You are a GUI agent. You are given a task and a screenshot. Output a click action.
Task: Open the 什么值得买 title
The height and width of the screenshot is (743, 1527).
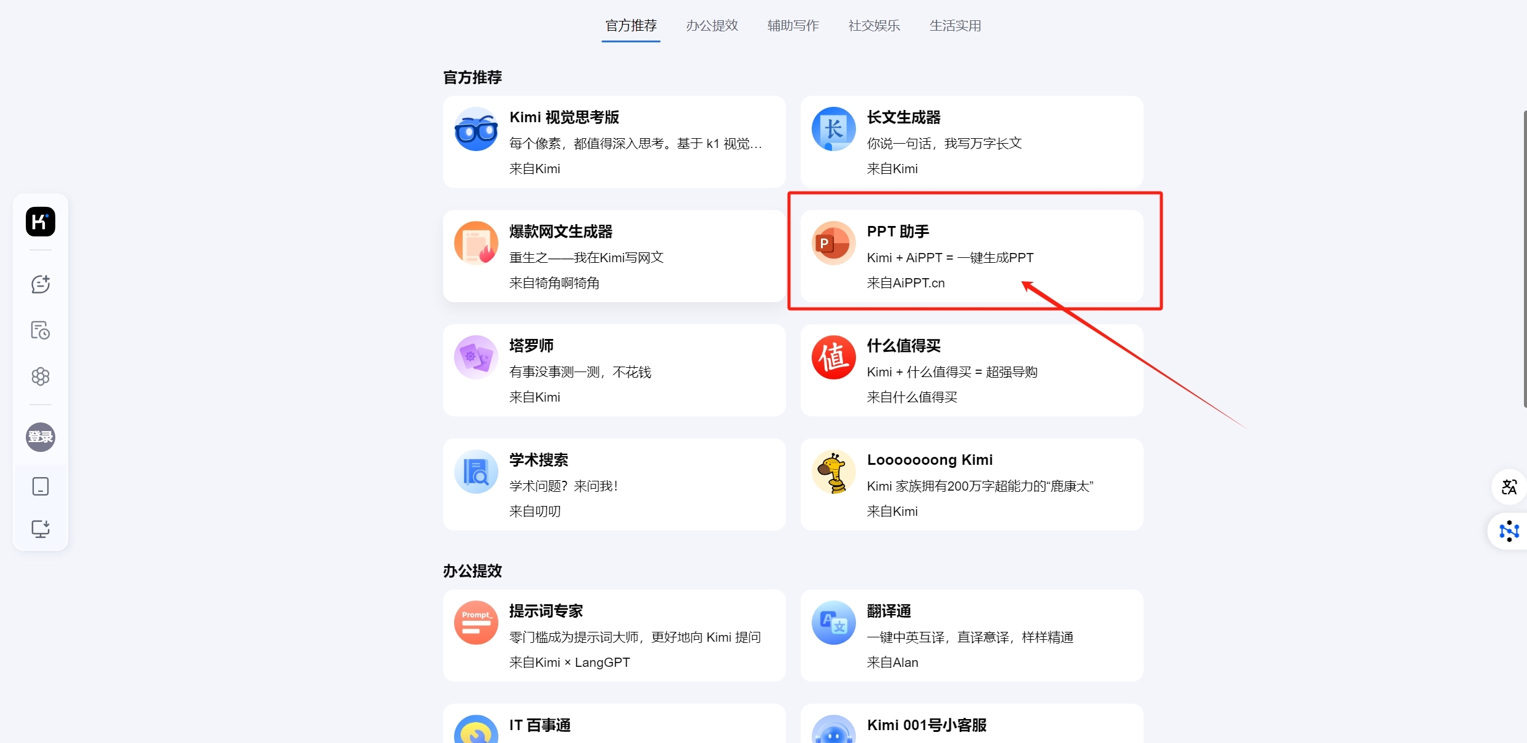pyautogui.click(x=904, y=346)
